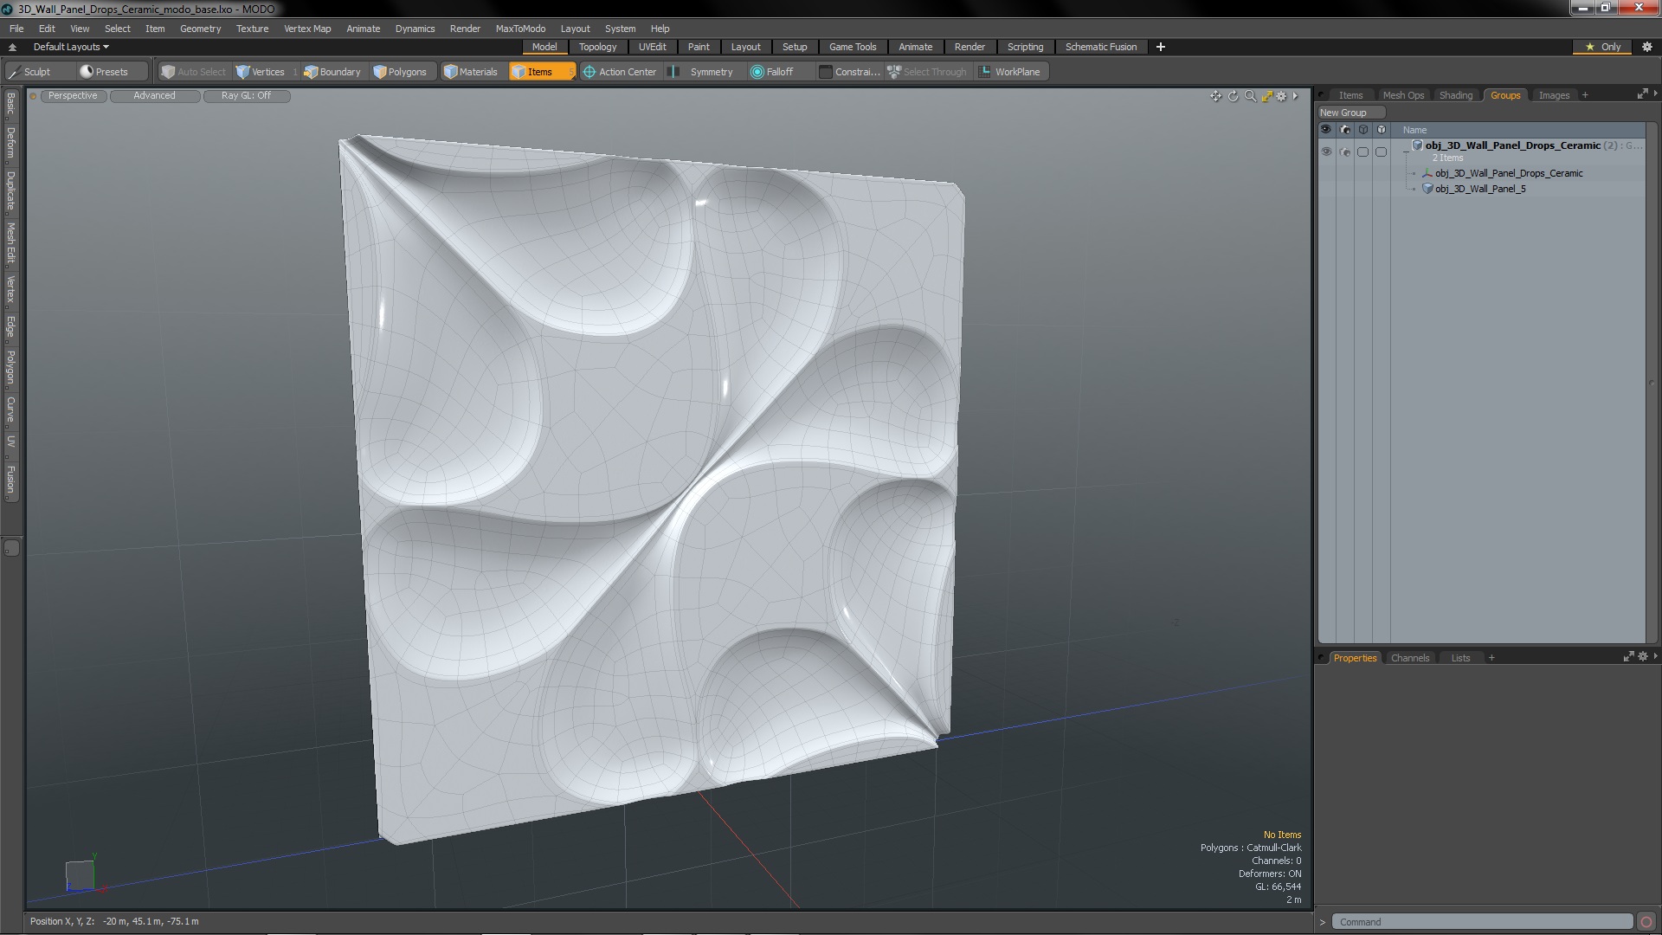This screenshot has width=1662, height=935.
Task: Open the Geometry menu
Action: 200,29
